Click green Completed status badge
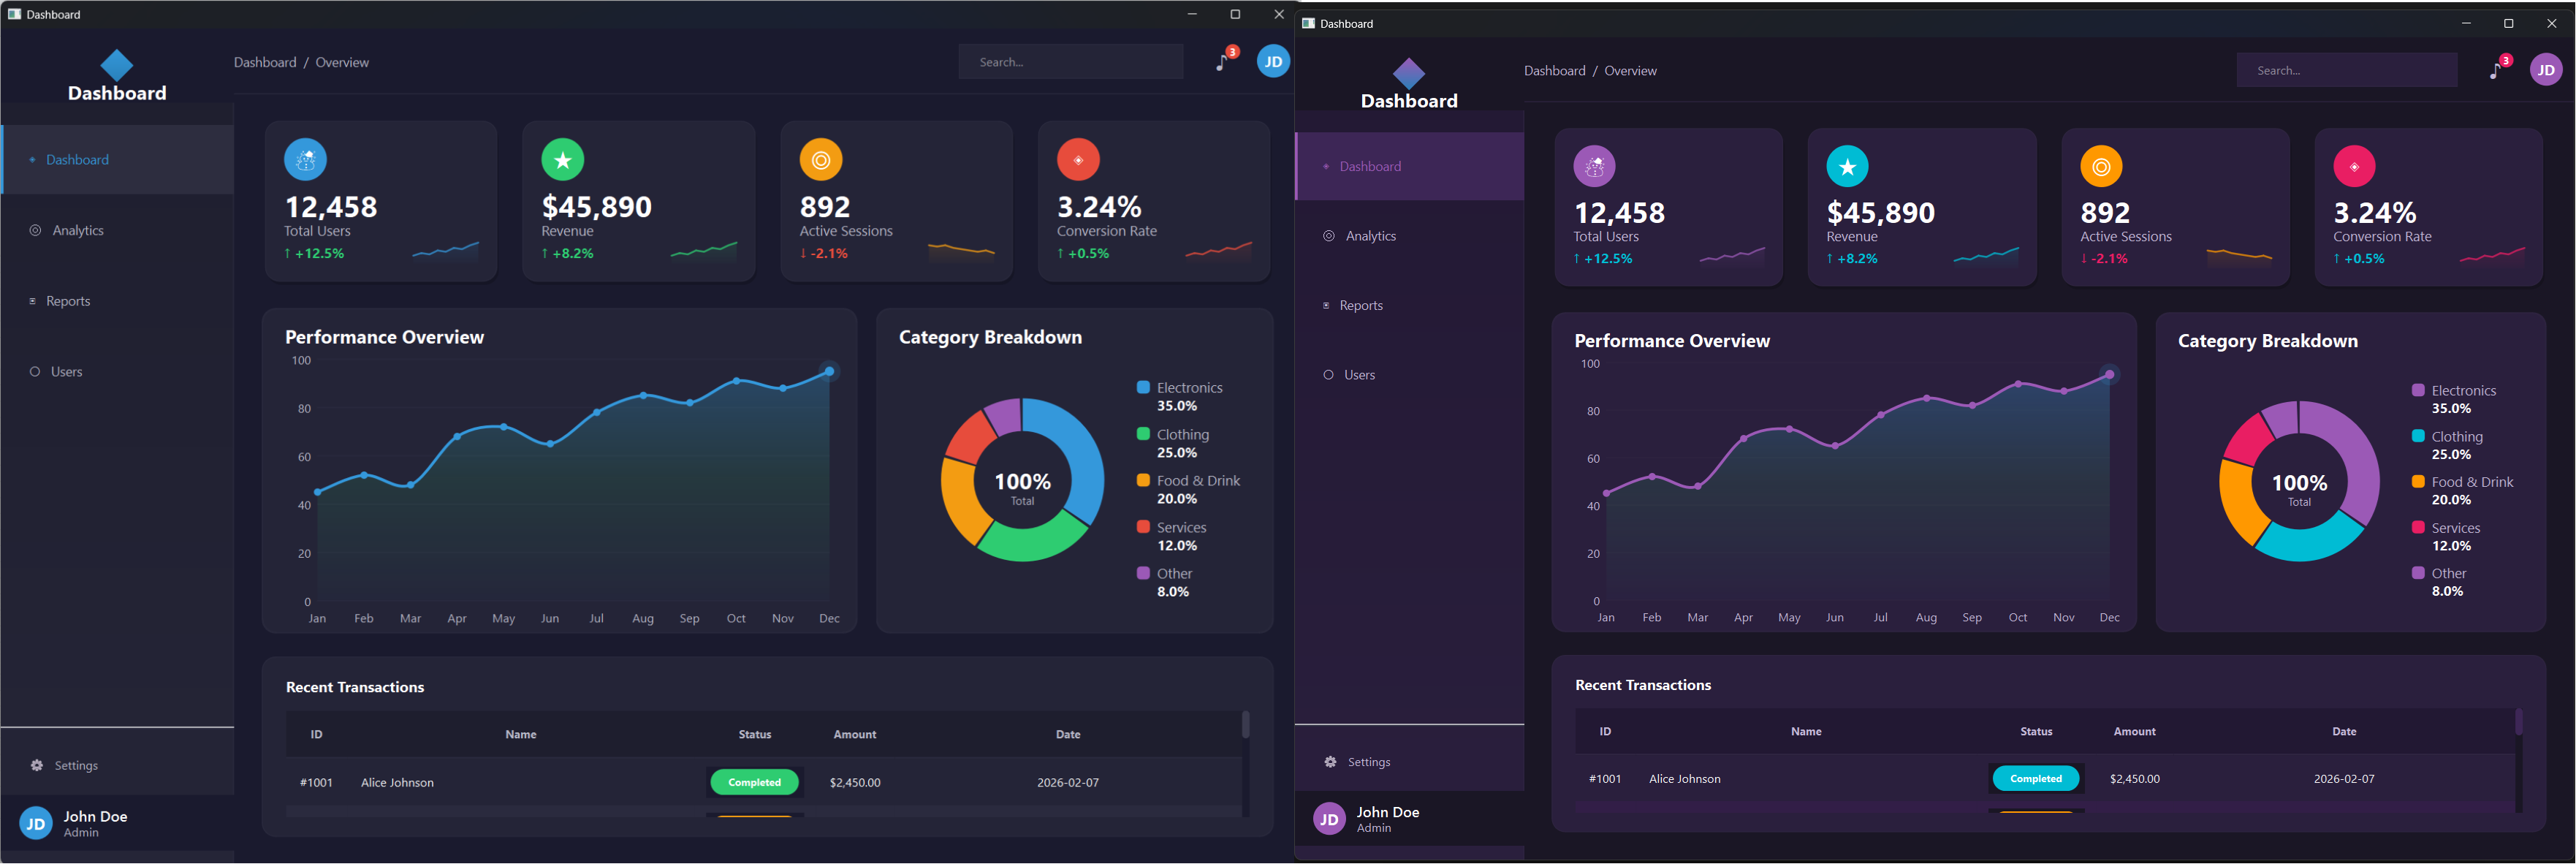The image size is (2576, 864). pyautogui.click(x=754, y=782)
